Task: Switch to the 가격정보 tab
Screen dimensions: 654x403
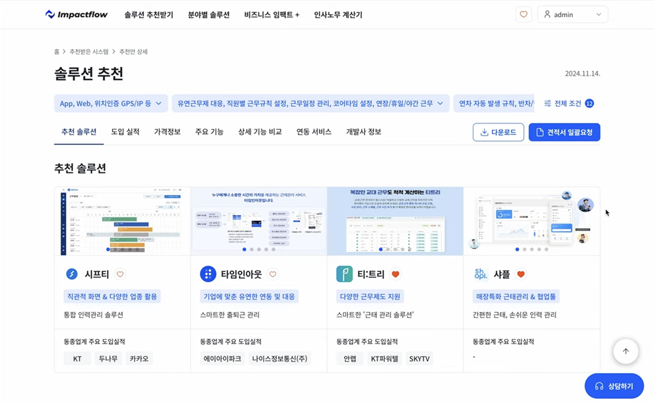Action: click(167, 132)
